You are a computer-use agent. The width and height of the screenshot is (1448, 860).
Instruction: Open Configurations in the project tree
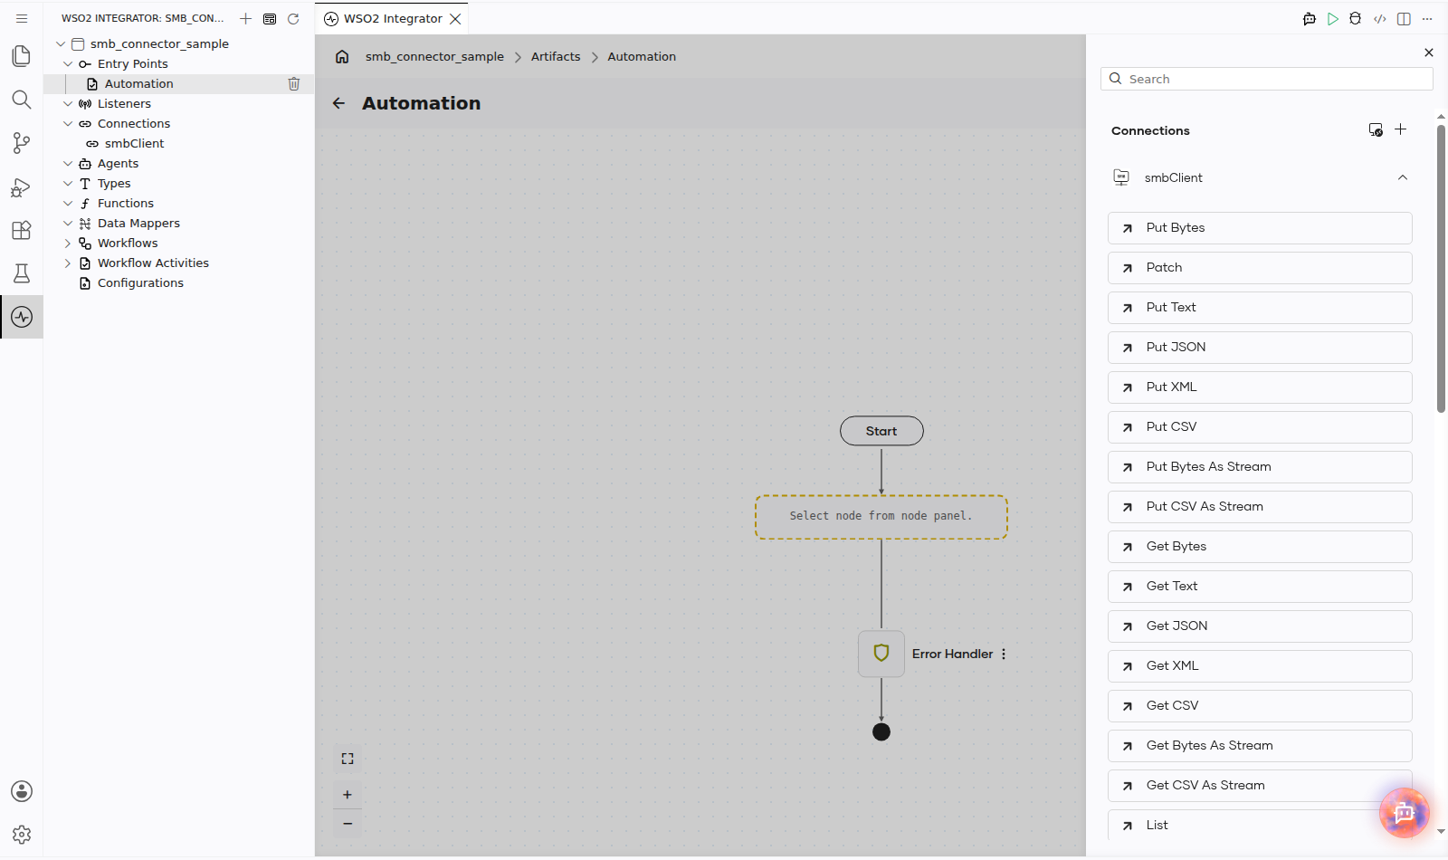click(x=140, y=282)
